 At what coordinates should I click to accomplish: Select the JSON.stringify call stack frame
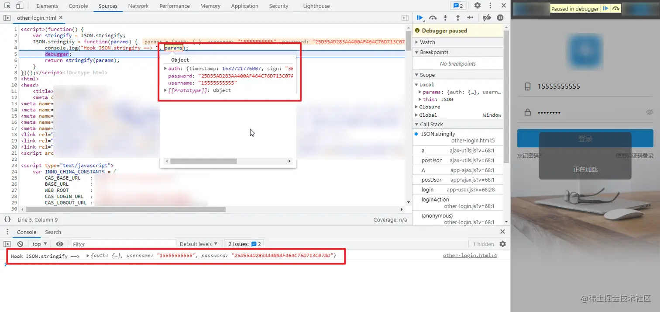tap(457, 137)
